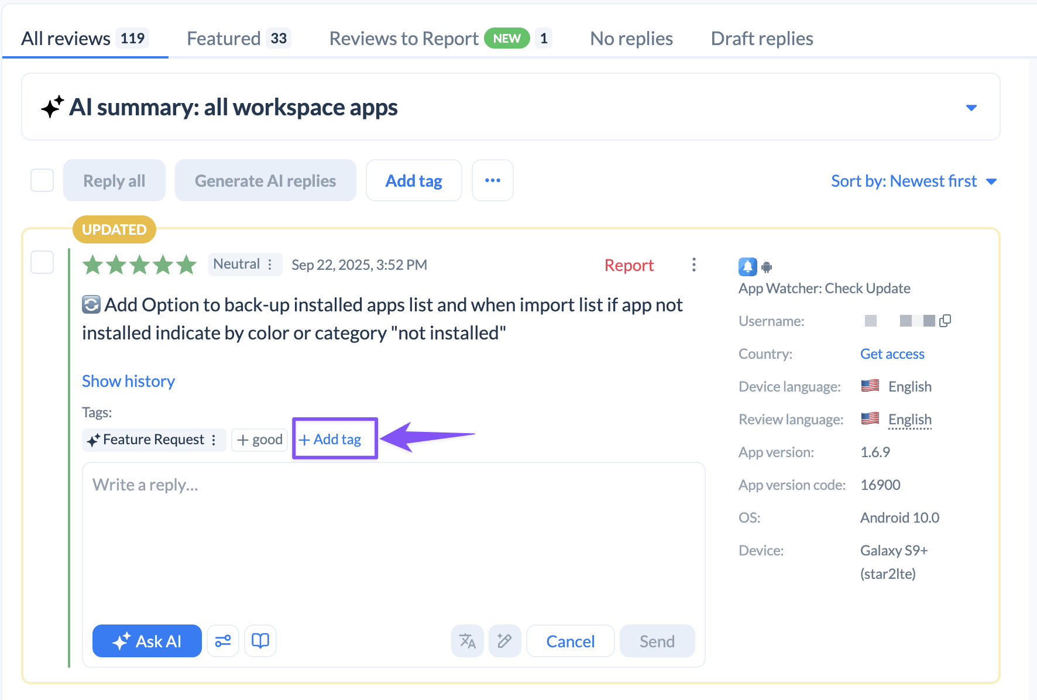Click the Feature Request tag label
Viewport: 1037px width, 700px height.
(x=153, y=440)
